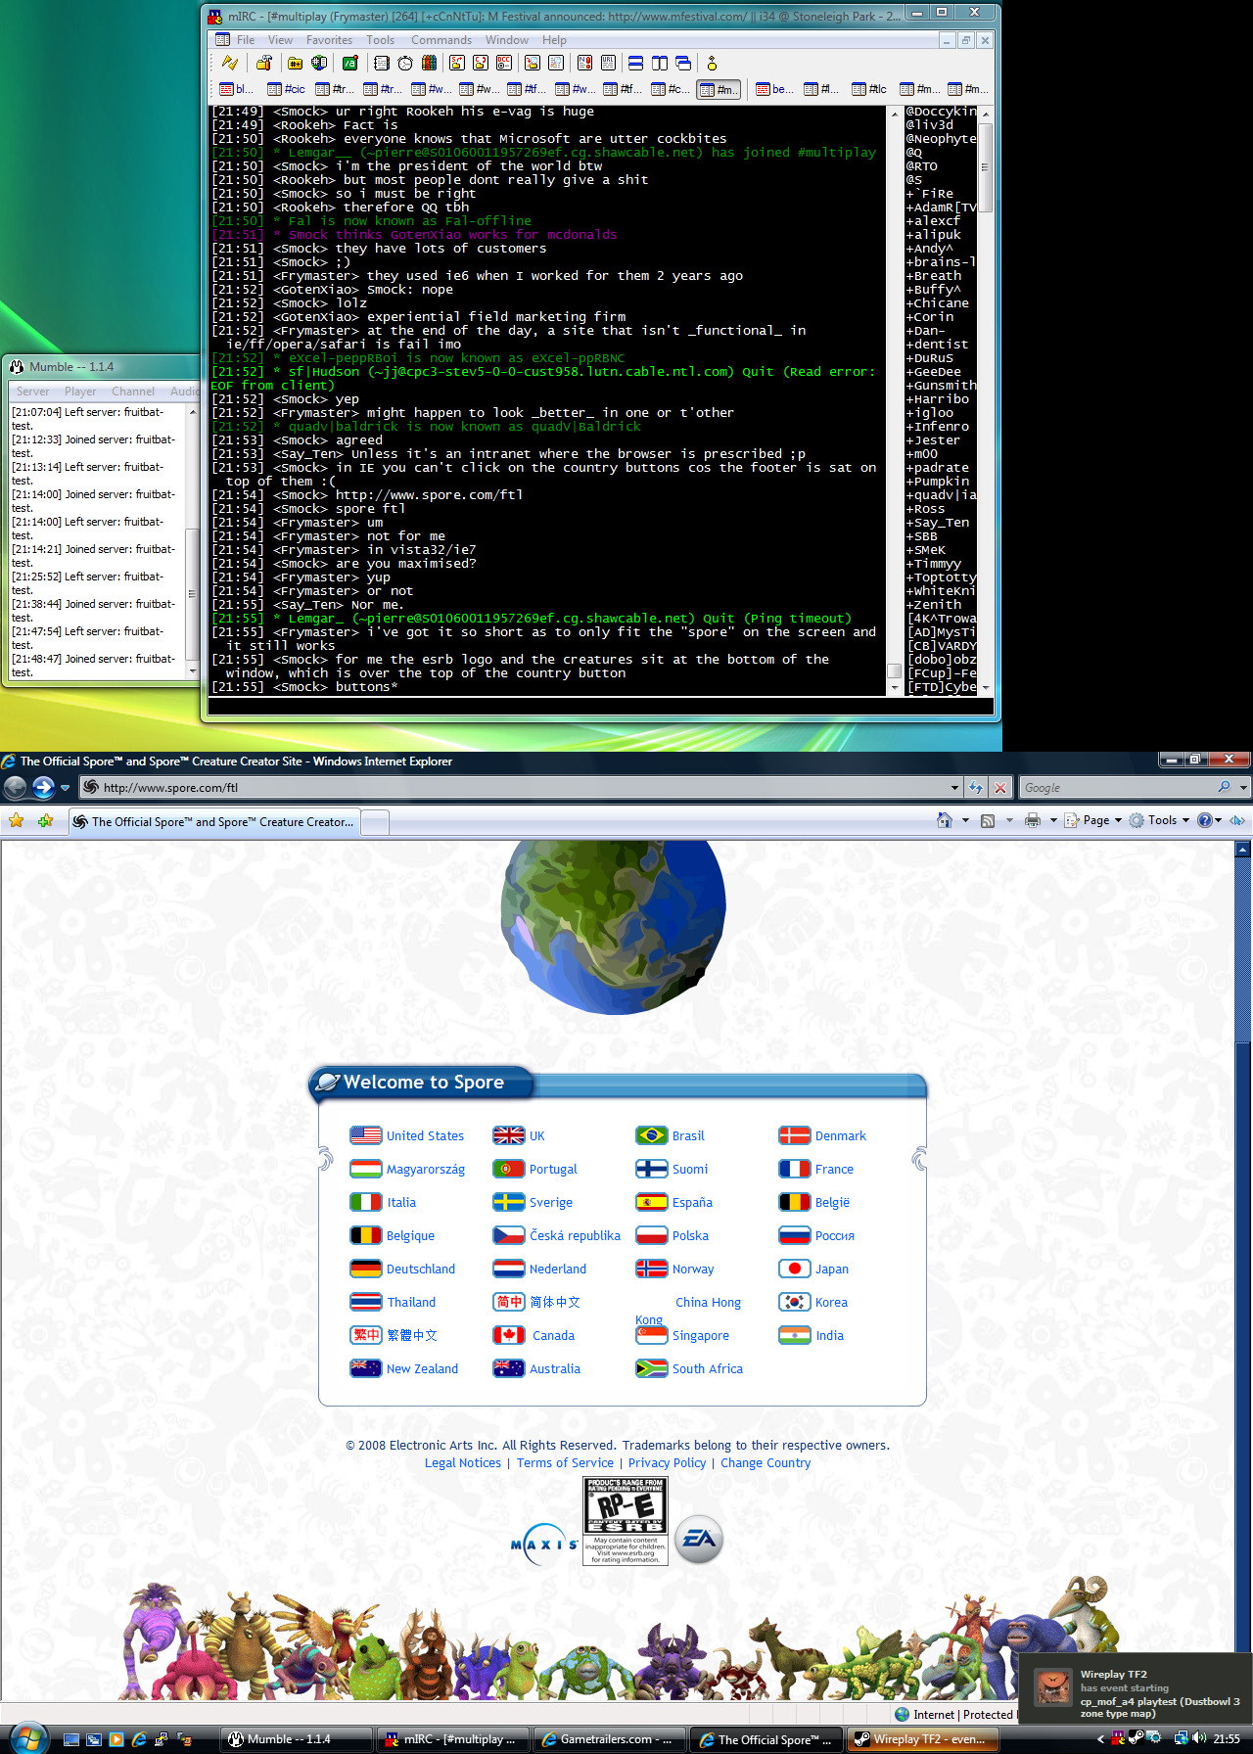The height and width of the screenshot is (1754, 1253).
Task: Click IE search magnifier icon
Action: (1224, 787)
